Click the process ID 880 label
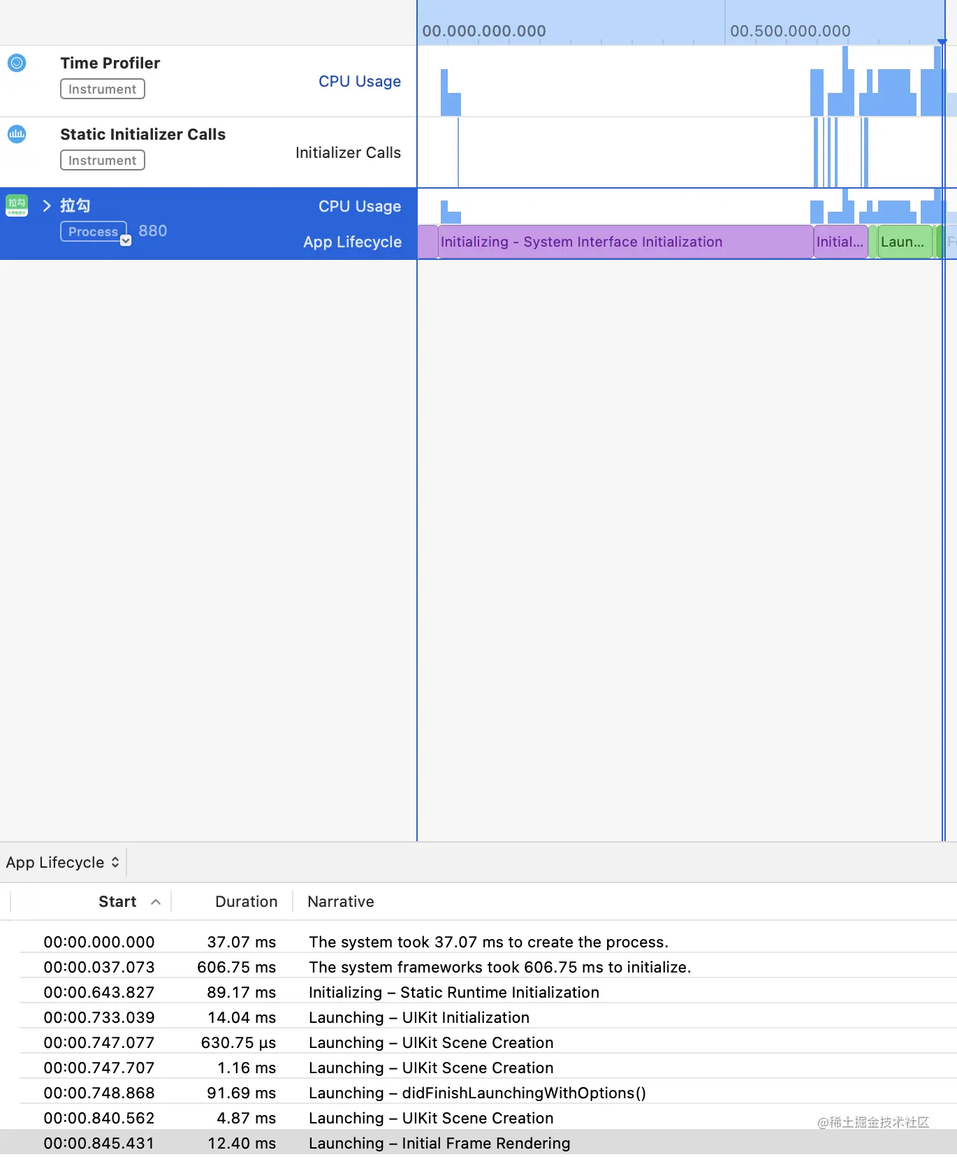This screenshot has height=1157, width=957. point(153,231)
